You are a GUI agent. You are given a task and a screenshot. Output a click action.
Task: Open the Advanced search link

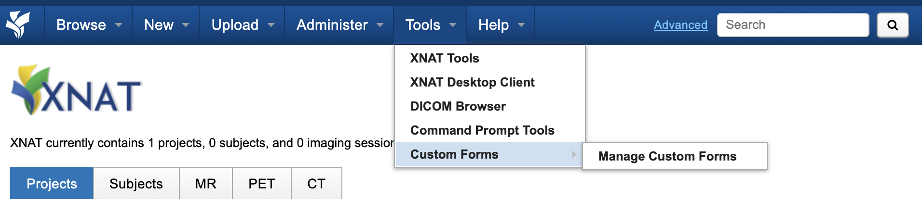pos(680,25)
